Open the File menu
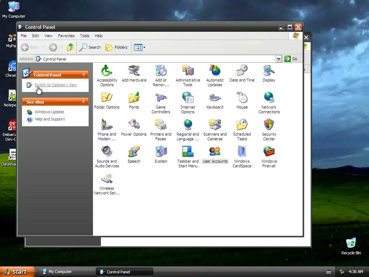Screen dimensions: 369x277 tap(23, 36)
